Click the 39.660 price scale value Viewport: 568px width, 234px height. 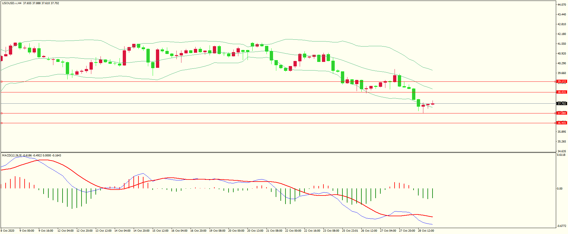coord(562,73)
